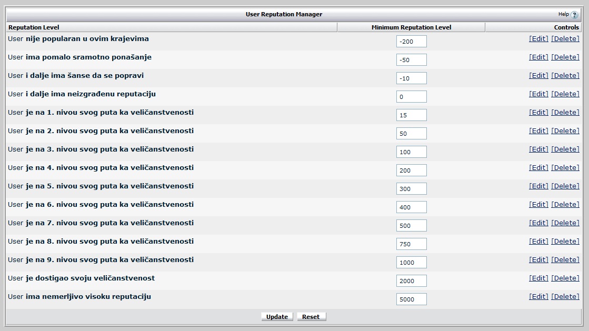Edit the '5. nivou' reputation level

[538, 186]
